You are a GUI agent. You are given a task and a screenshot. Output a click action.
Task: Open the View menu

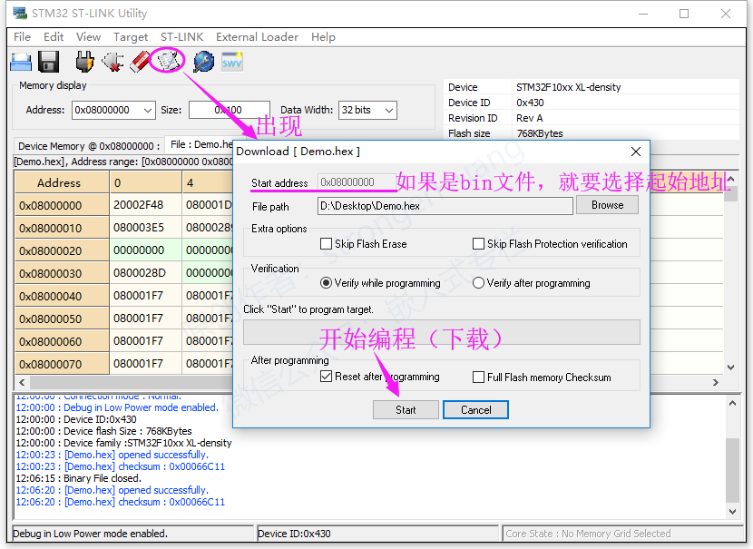tap(88, 37)
